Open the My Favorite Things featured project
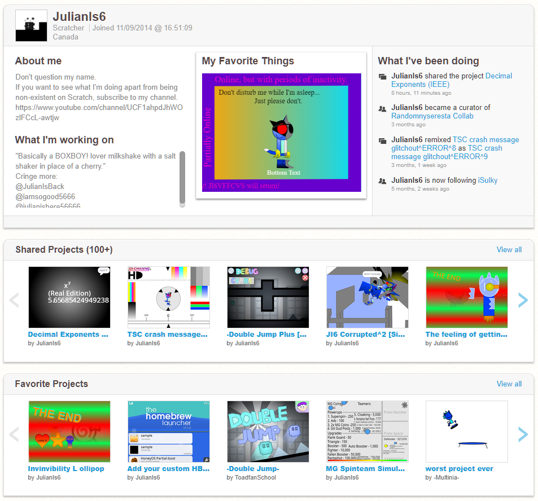 281,132
